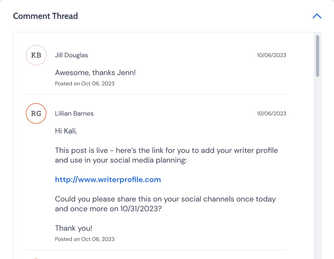Viewport: 334px width, 259px height.
Task: Collapse the Comment Thread section
Action: [317, 16]
